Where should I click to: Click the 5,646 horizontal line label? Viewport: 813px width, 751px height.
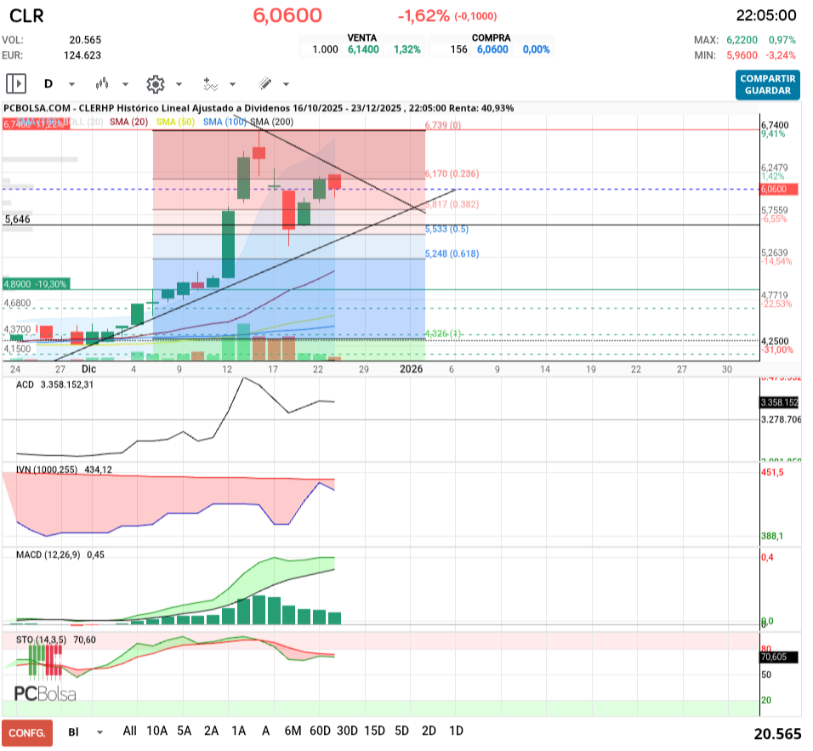(18, 219)
